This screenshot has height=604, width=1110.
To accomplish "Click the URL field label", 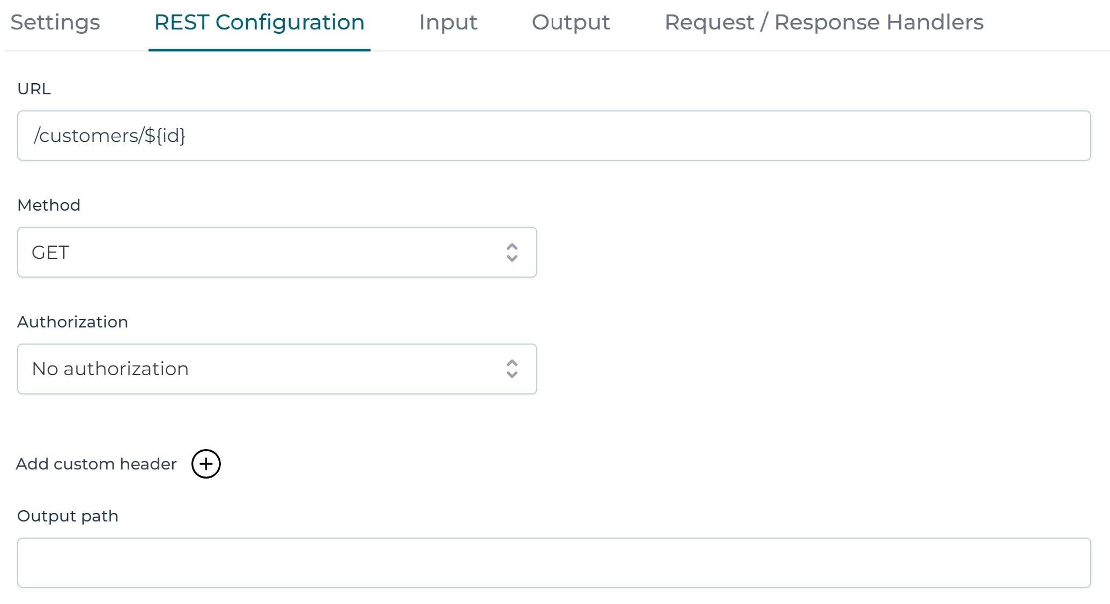I will [34, 89].
